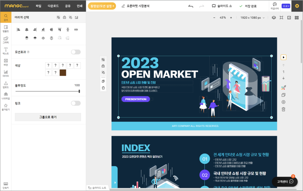
Task: Align selected objects to the right
Action: (35, 29)
